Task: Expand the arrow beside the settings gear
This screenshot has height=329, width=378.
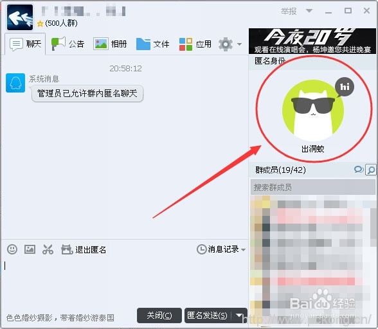Action: pyautogui.click(x=239, y=44)
